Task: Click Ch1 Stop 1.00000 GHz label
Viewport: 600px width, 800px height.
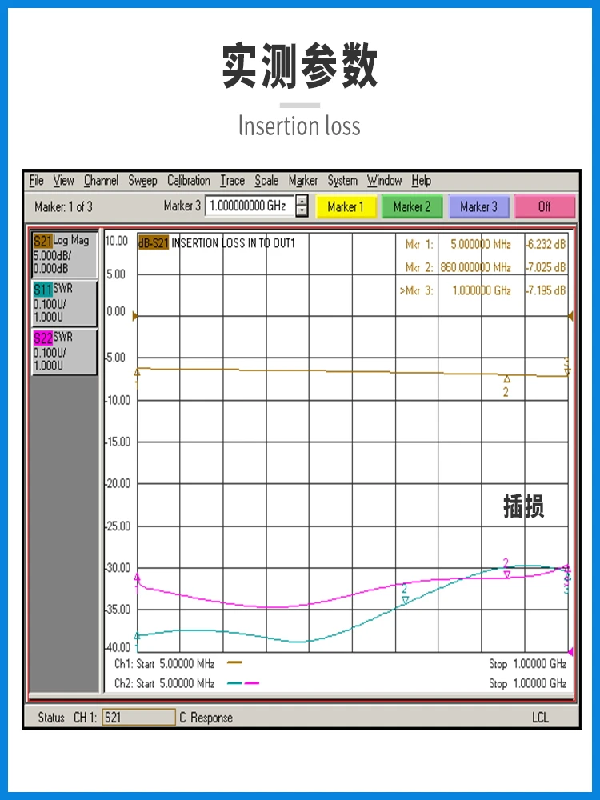Action: click(x=527, y=664)
